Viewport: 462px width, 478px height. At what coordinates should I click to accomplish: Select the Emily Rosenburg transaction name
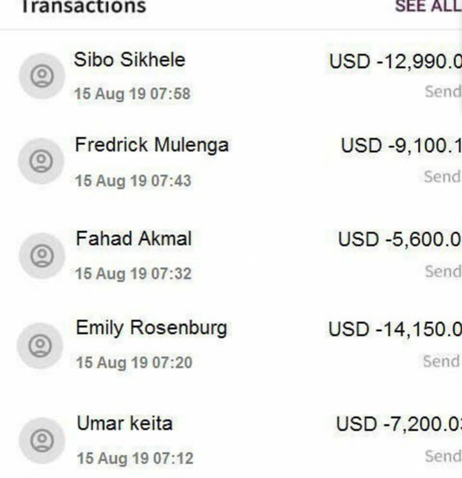[152, 328]
